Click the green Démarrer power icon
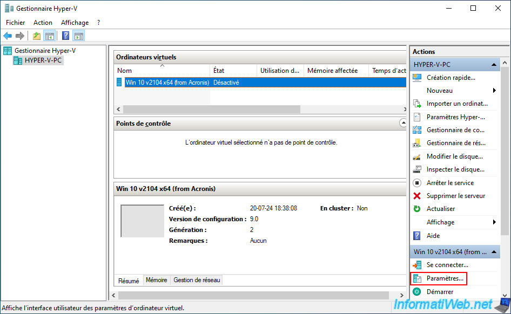This screenshot has width=511, height=314. (417, 291)
